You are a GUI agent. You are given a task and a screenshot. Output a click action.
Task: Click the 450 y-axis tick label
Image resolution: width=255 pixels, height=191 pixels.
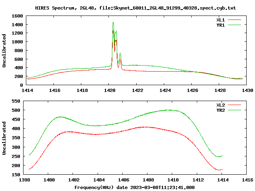point(16,119)
